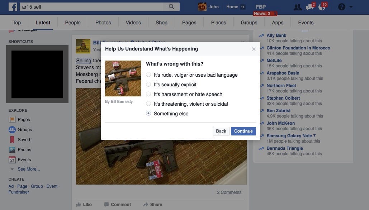This screenshot has width=369, height=210.
Task: Switch to the Shop search tab
Action: click(161, 23)
